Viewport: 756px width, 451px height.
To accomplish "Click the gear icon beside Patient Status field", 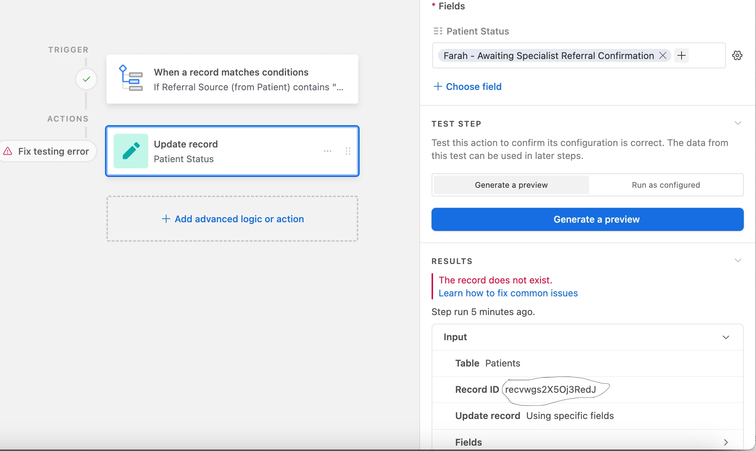I will pos(737,55).
